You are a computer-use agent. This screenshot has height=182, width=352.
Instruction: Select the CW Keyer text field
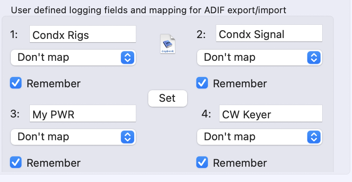click(270, 114)
